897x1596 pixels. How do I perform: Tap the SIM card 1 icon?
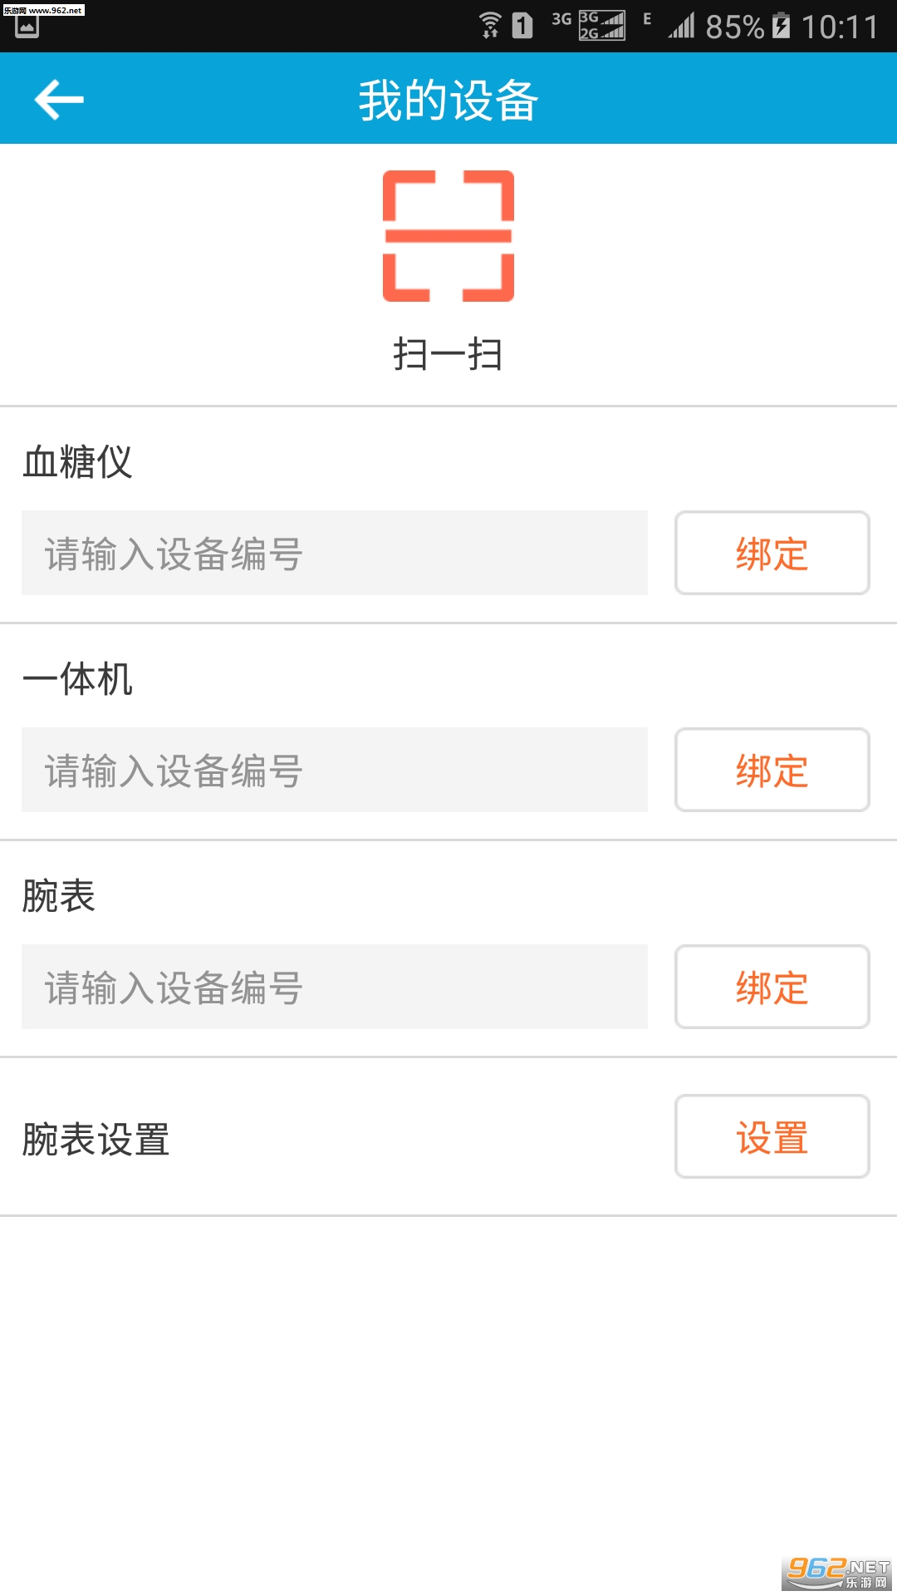[x=522, y=26]
